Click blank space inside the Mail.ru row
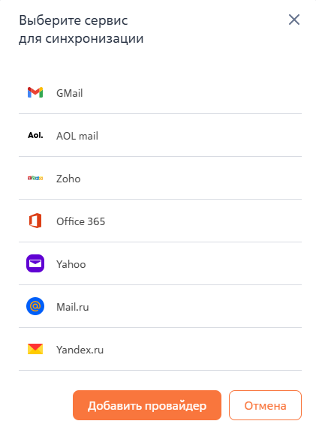This screenshot has height=436, width=316. [194, 306]
